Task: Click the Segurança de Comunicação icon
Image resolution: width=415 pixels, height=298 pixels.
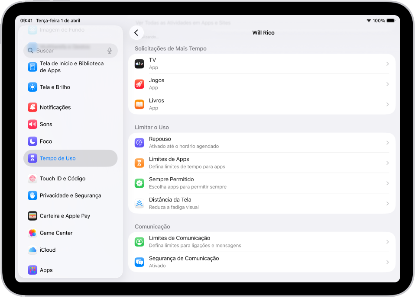Action: pos(139,262)
